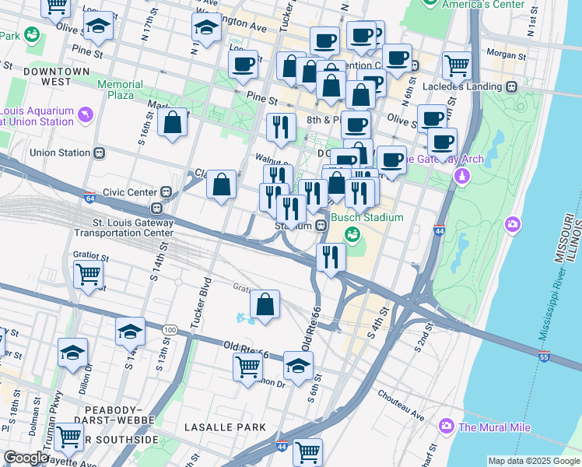Click the Chouteau Ave street label
582x467 pixels.
(401, 405)
